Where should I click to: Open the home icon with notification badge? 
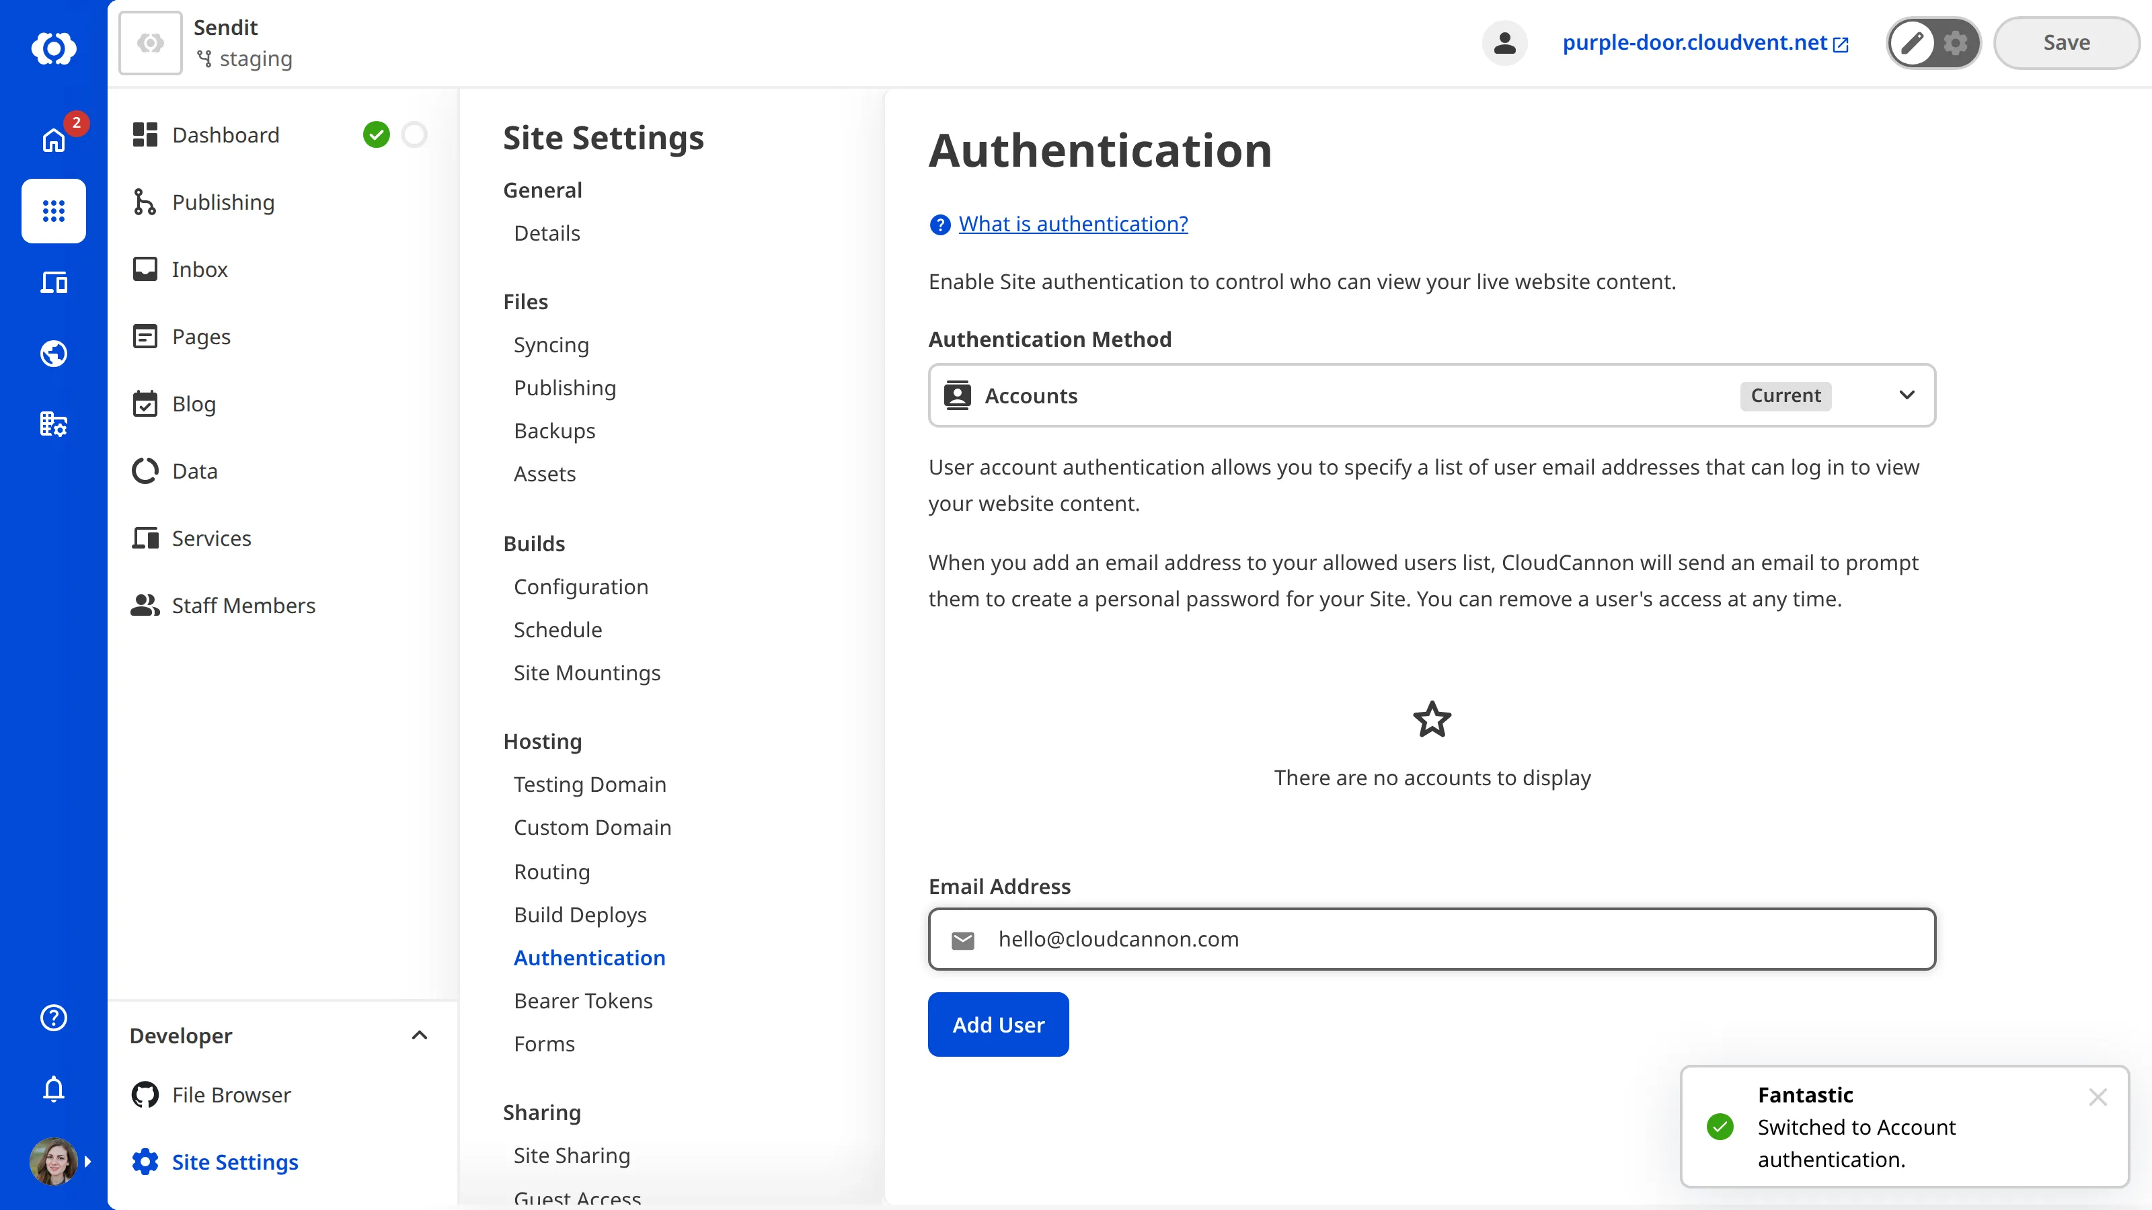(54, 139)
